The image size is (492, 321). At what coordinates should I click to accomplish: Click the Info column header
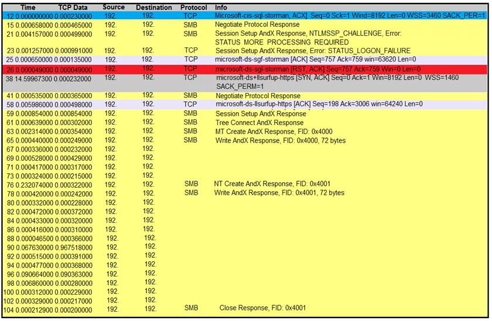221,8
